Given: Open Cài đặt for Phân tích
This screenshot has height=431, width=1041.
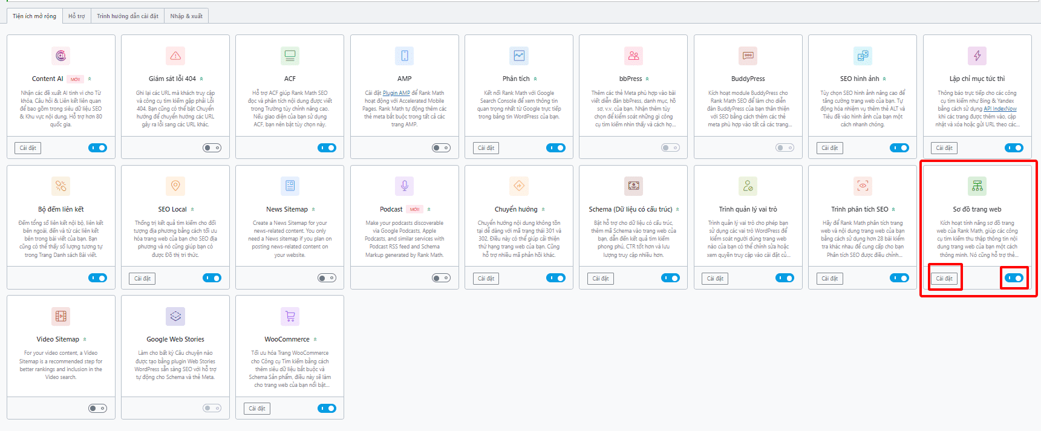Looking at the screenshot, I should click(486, 147).
